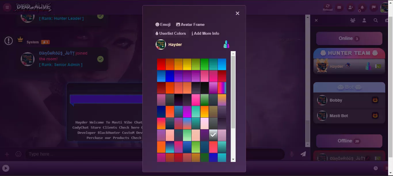The height and width of the screenshot is (176, 393).
Task: Click DangeRous_JuTT avatar in join message
Action: [28, 59]
